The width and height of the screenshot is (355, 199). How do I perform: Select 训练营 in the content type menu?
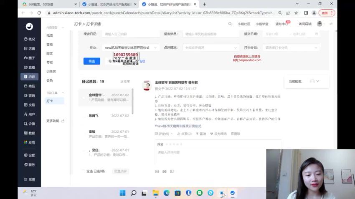pyautogui.click(x=51, y=71)
